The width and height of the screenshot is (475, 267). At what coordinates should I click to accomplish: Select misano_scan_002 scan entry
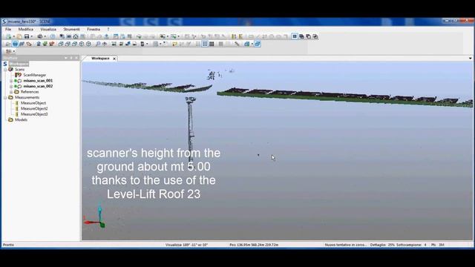click(38, 86)
